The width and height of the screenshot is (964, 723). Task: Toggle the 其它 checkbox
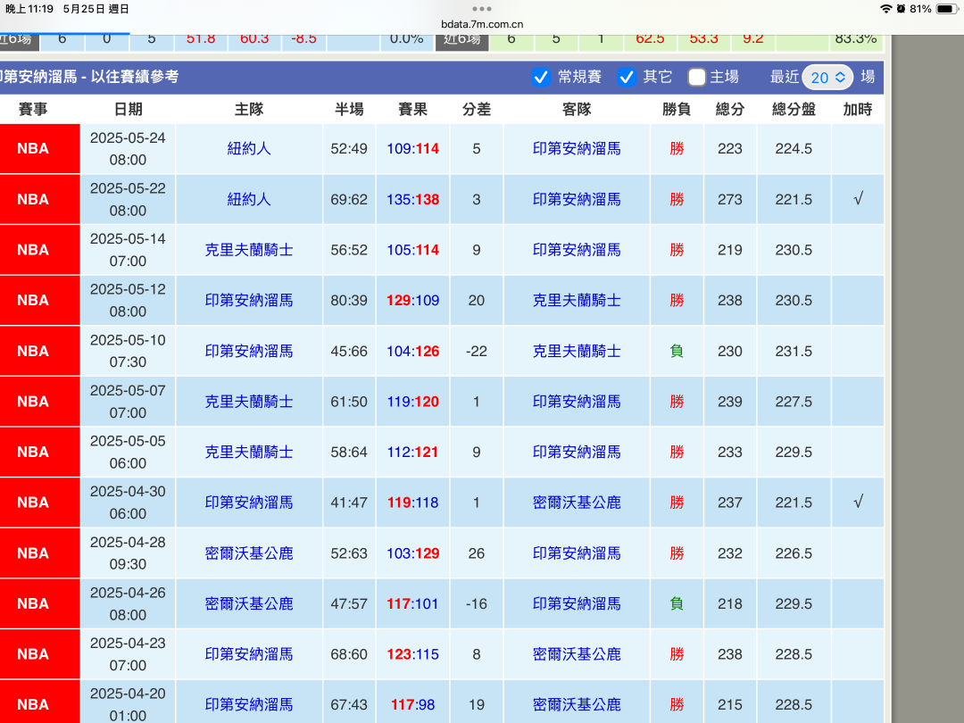tap(626, 78)
